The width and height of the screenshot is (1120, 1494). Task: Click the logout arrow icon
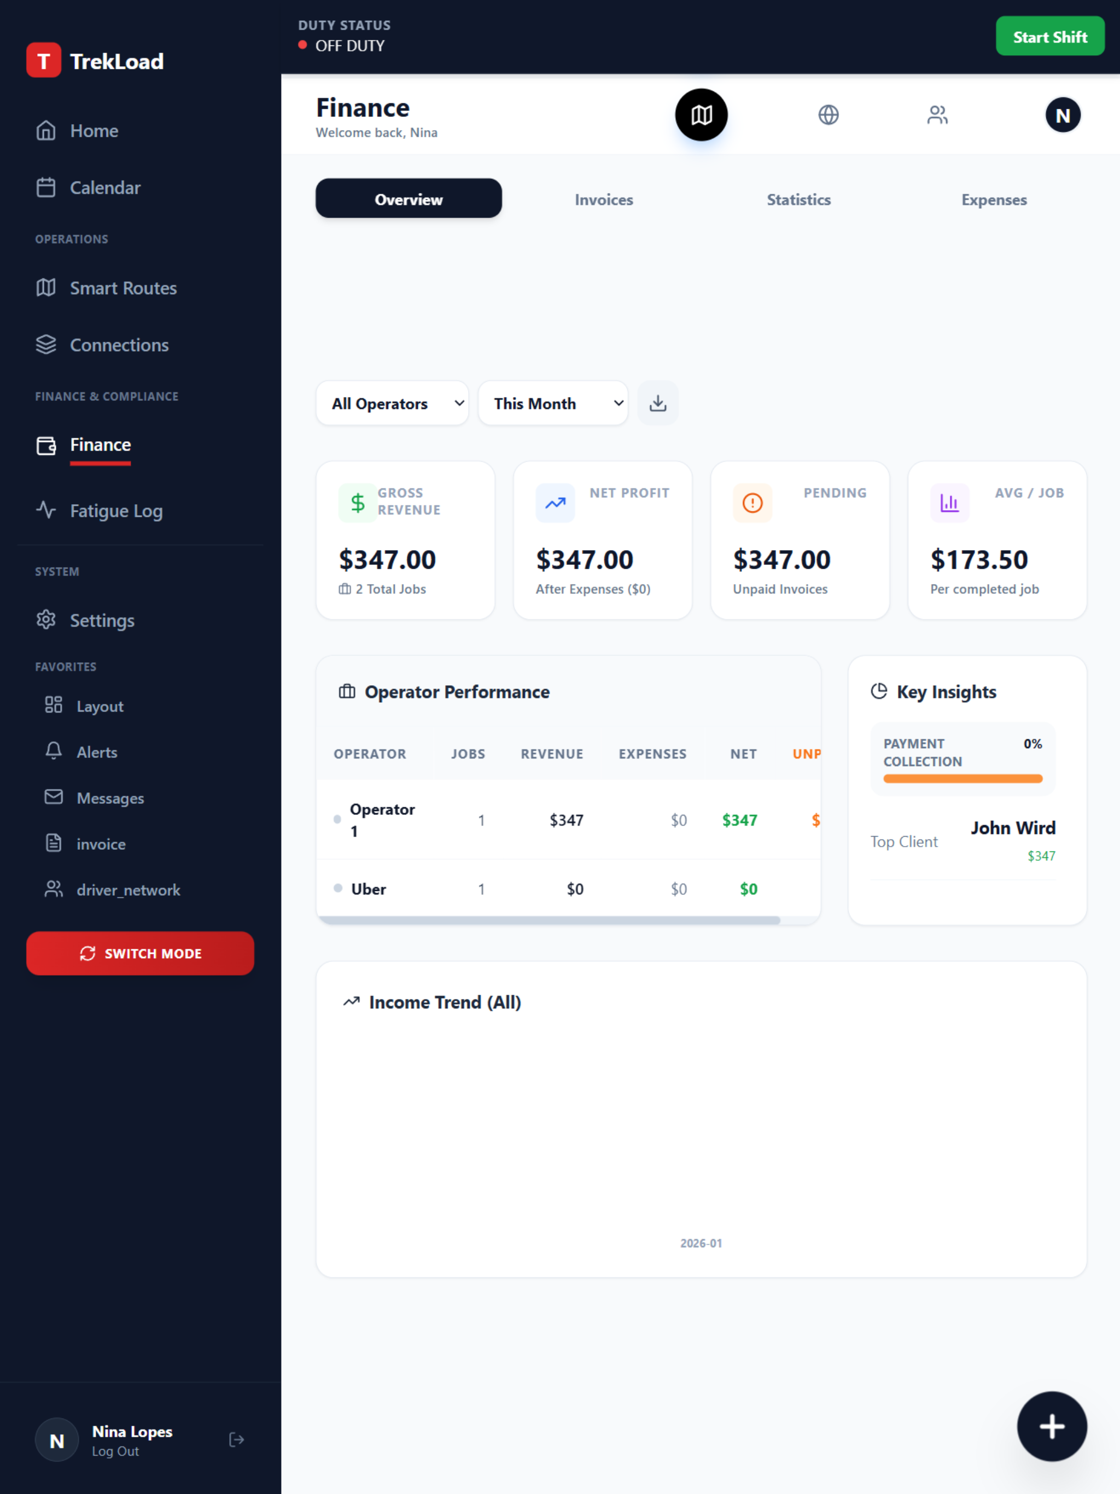(236, 1440)
